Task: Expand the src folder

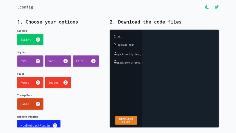Action: coord(120,37)
